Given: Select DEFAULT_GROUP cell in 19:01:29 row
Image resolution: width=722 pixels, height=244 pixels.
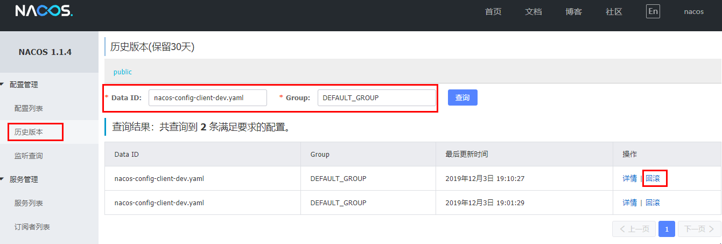Looking at the screenshot, I should (x=368, y=203).
